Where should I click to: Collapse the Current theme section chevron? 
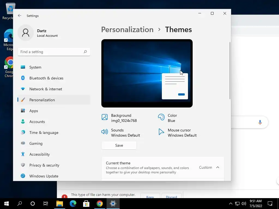pyautogui.click(x=218, y=167)
